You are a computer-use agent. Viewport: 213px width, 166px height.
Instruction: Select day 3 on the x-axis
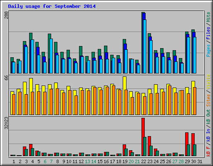pos(26,161)
